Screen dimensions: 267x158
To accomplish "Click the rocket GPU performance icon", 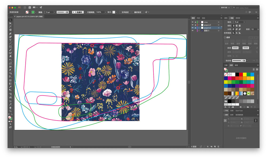I will point(41,7).
